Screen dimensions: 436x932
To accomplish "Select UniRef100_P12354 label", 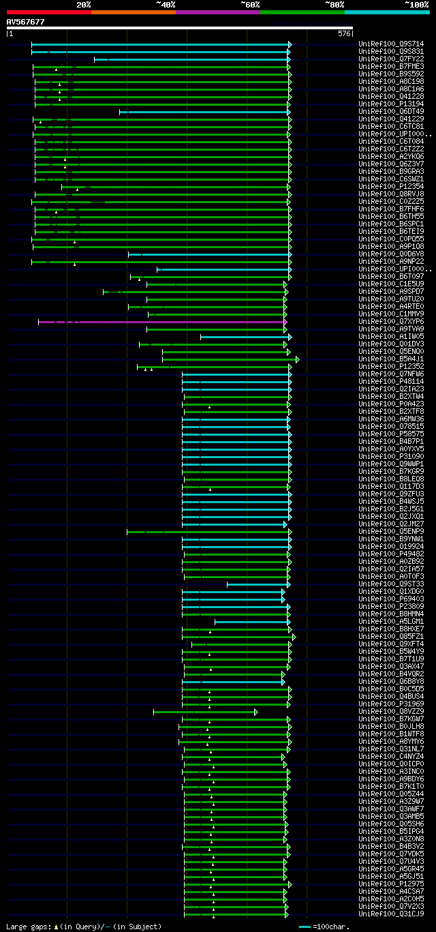I will click(x=390, y=187).
